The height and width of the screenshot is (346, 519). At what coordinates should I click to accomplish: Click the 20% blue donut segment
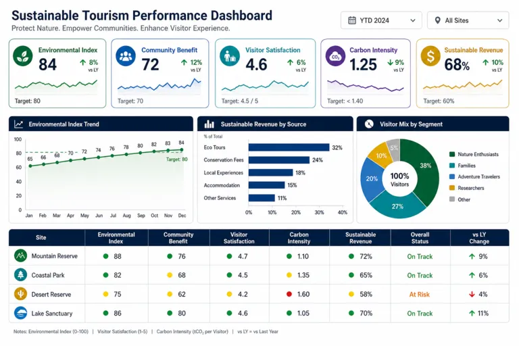[x=371, y=179]
